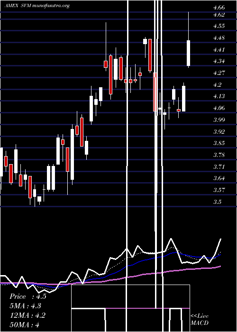Click the 'AMEX SVM munafasutra.org' title text
Viewport: 237px width, 332px height.
[37, 6]
